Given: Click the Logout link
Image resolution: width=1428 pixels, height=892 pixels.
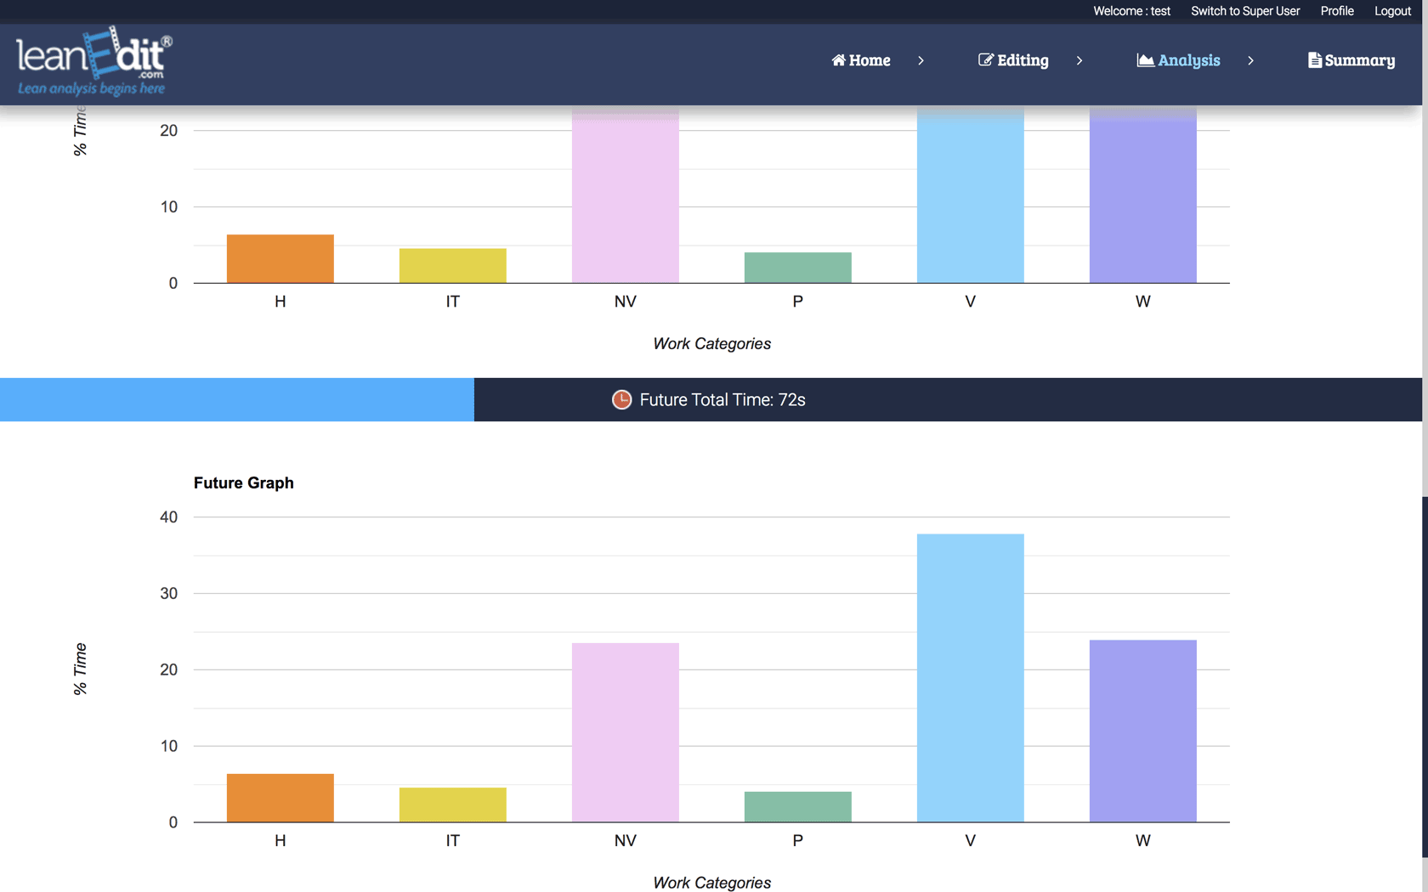Looking at the screenshot, I should coord(1392,11).
